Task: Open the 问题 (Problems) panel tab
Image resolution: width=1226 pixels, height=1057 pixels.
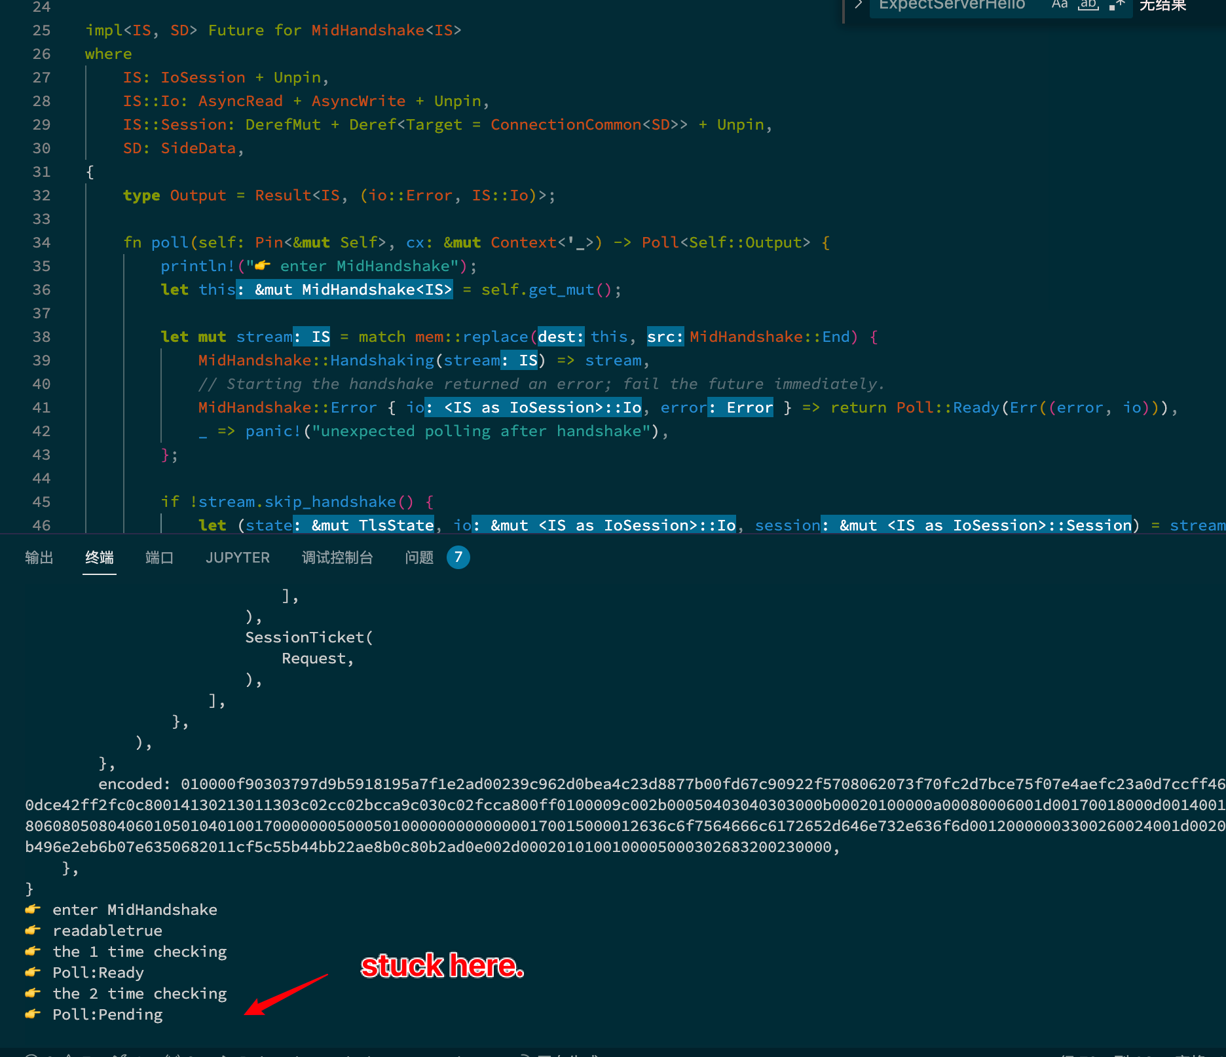Action: pyautogui.click(x=419, y=557)
